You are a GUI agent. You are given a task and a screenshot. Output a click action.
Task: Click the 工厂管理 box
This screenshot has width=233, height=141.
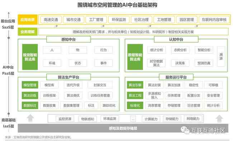tap(96, 20)
